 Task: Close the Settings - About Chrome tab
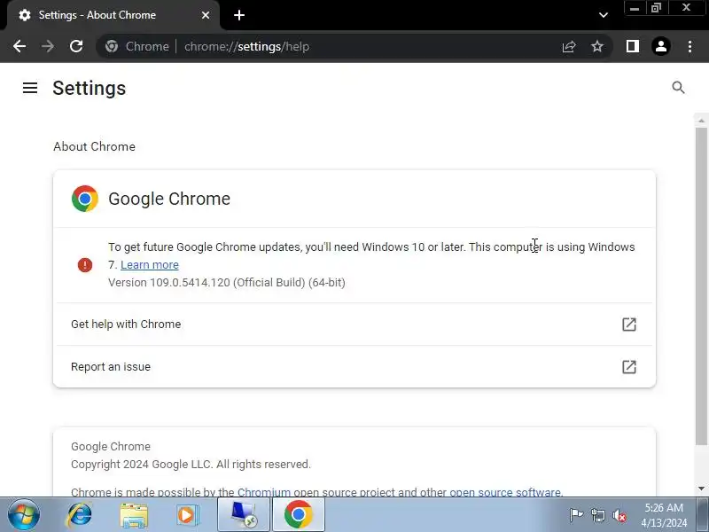pos(206,15)
